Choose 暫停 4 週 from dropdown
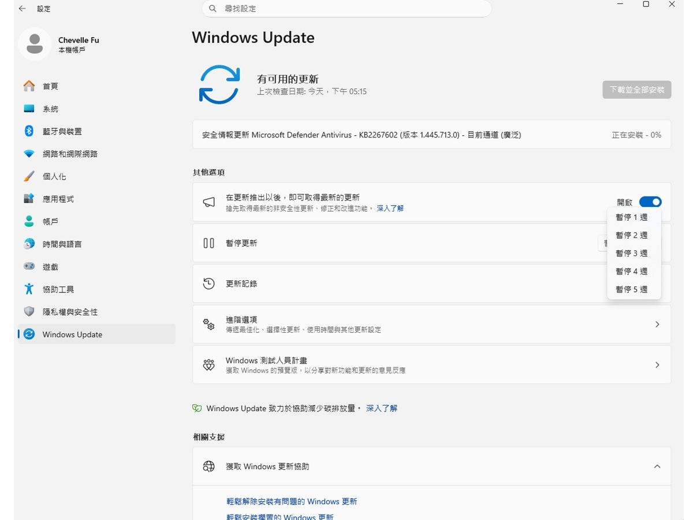Screen dimensions: 693x520 (x=634, y=271)
